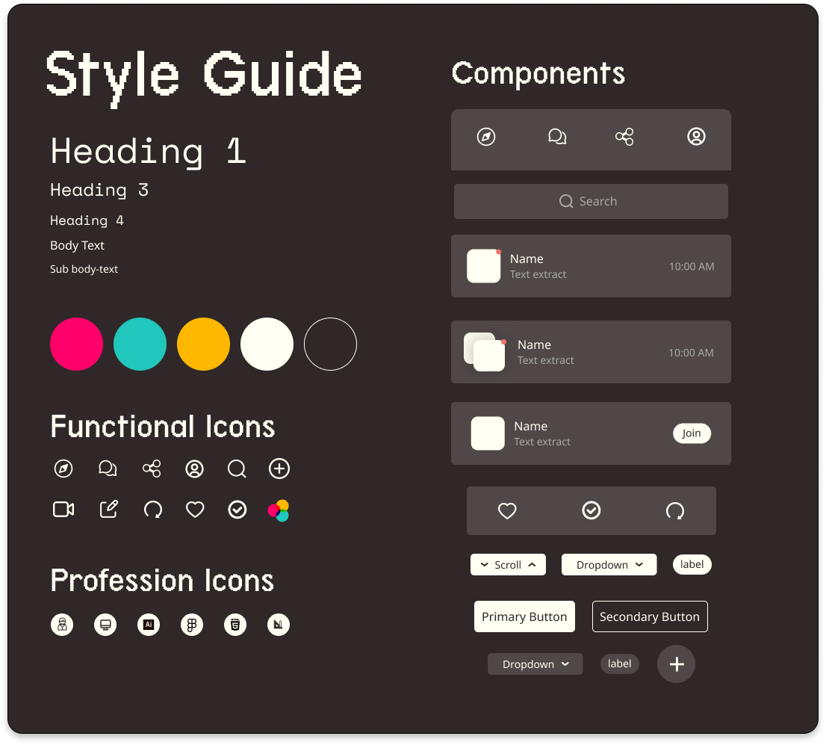Select the person-with-mask profession icon

coord(62,625)
